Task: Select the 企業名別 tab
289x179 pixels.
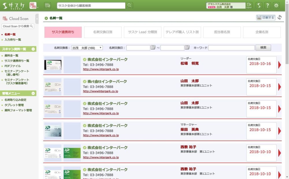Action: pyautogui.click(x=262, y=32)
